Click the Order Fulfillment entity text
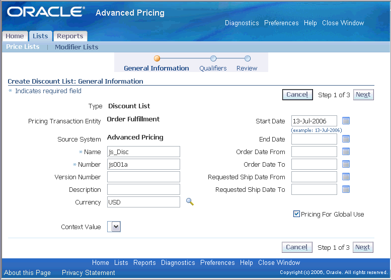The width and height of the screenshot is (391, 280). [133, 119]
